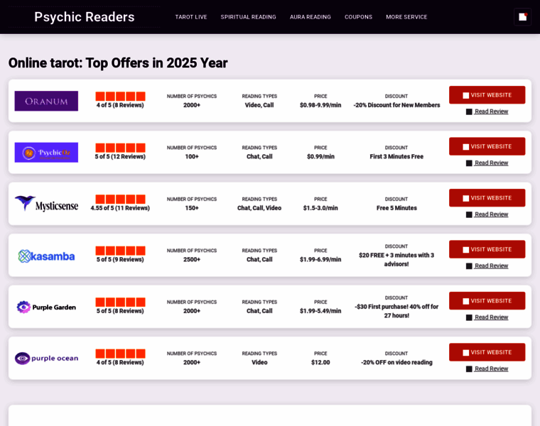Click Kasamba's five-star rating

(x=120, y=251)
